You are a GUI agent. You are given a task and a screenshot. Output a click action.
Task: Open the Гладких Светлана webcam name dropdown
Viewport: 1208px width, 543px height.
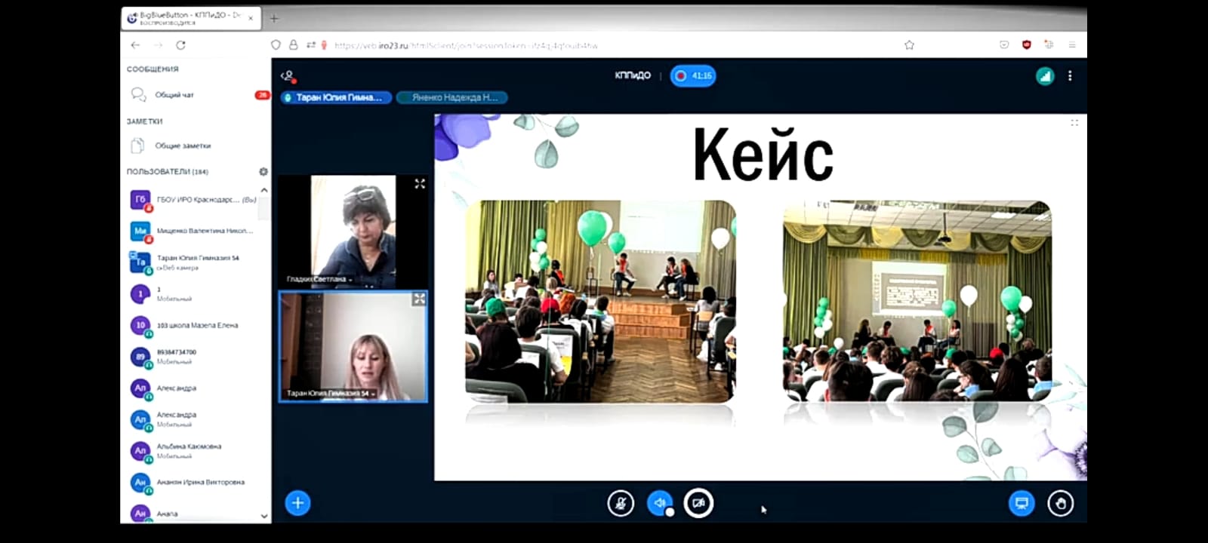[x=319, y=279]
